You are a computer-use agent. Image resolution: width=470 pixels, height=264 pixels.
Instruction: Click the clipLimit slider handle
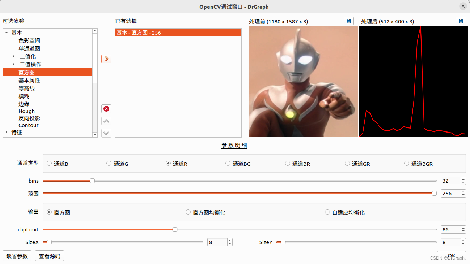point(175,229)
